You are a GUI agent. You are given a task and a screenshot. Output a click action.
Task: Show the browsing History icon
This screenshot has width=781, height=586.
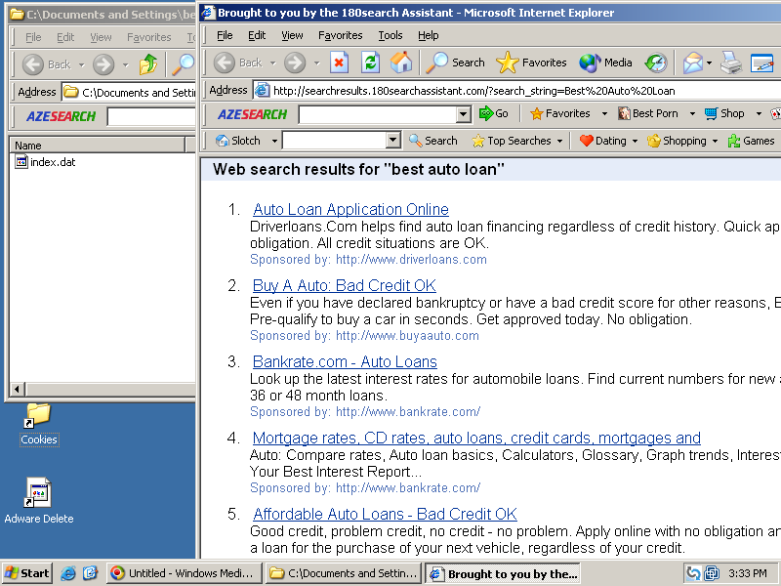(655, 63)
